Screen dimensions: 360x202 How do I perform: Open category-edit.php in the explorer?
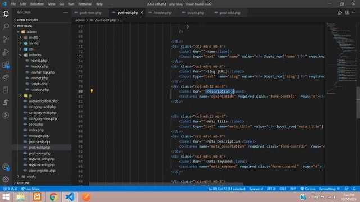[x=43, y=113]
